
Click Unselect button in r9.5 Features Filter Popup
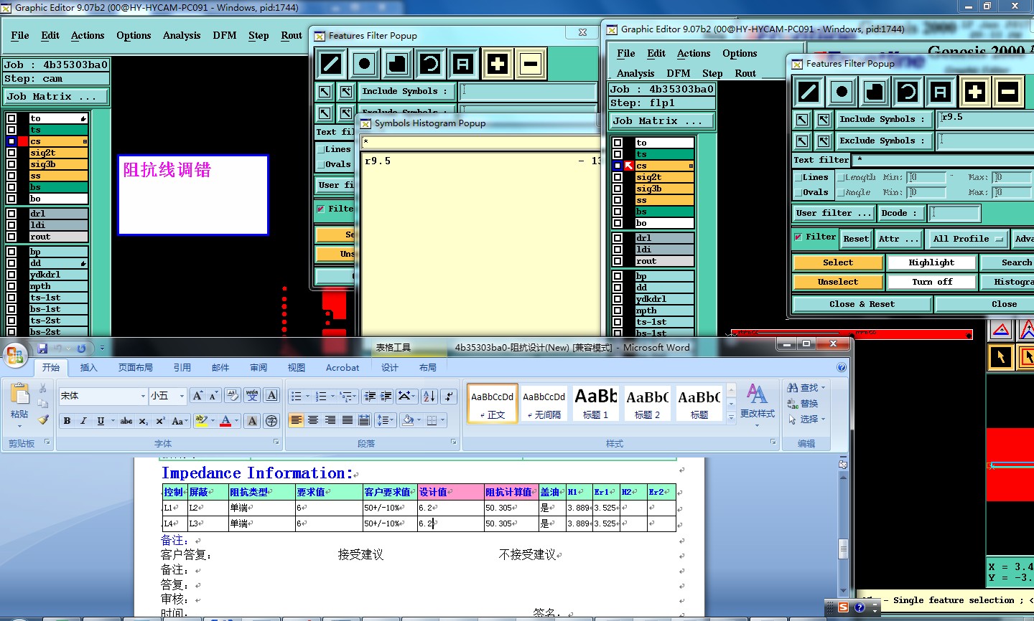tap(838, 282)
